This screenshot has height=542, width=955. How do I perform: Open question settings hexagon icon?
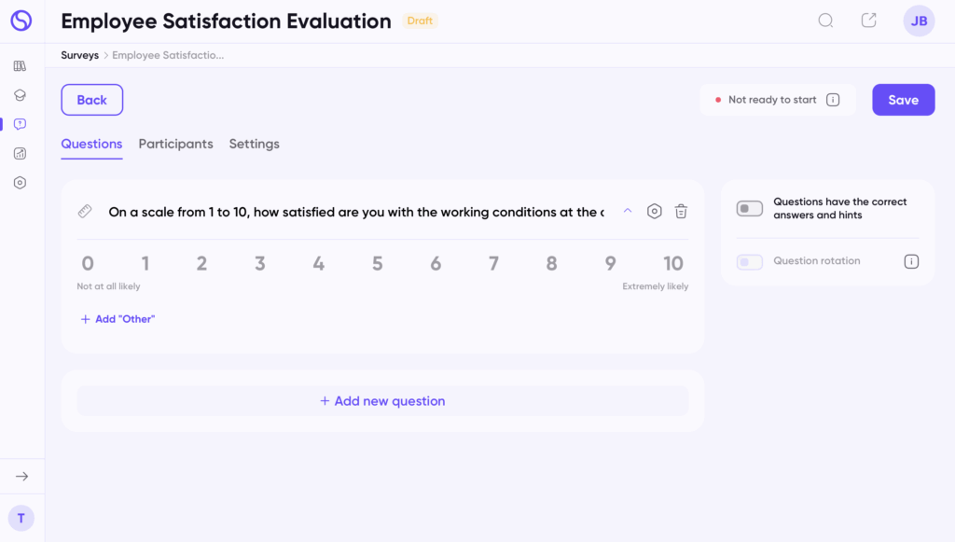[x=655, y=212]
